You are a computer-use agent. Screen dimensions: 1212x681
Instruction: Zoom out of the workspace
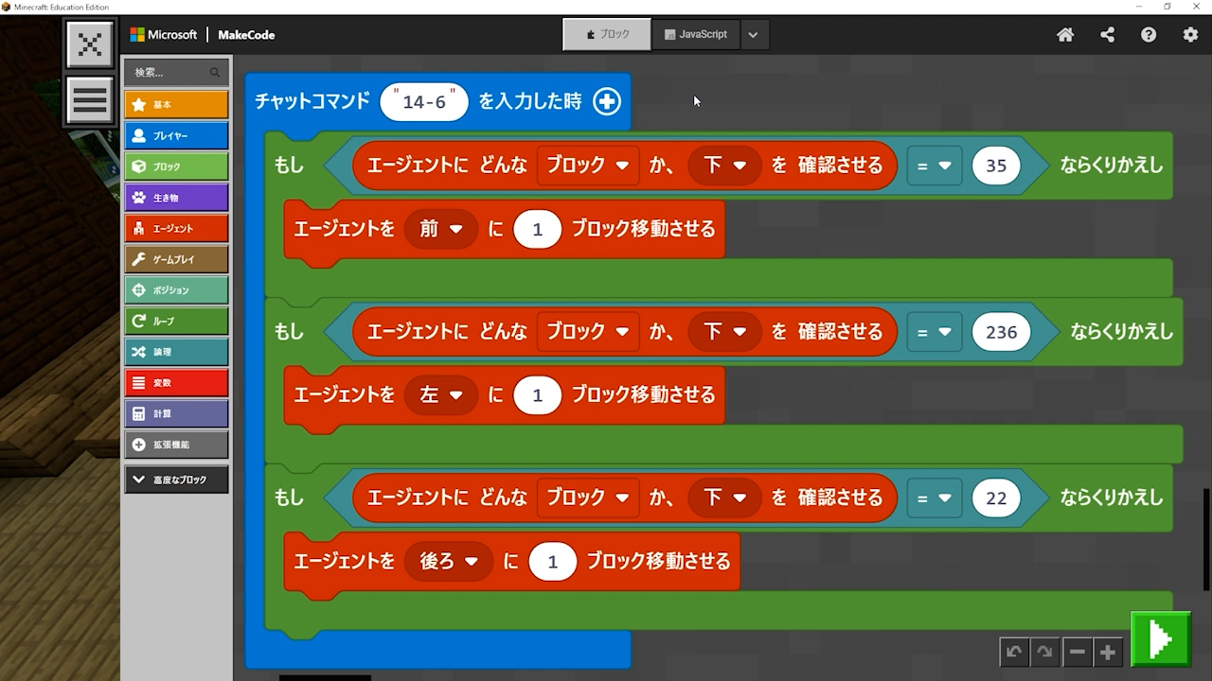[1077, 652]
